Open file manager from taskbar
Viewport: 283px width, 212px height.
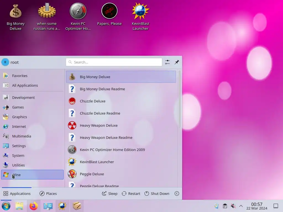(19, 206)
